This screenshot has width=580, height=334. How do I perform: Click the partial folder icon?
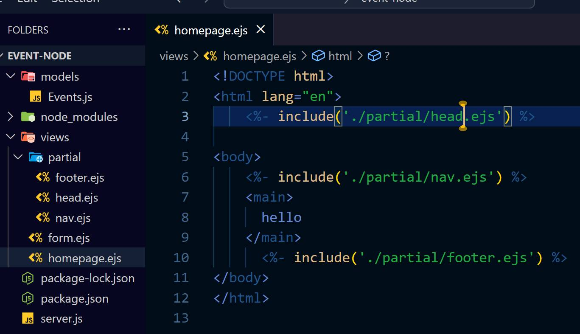pyautogui.click(x=36, y=157)
